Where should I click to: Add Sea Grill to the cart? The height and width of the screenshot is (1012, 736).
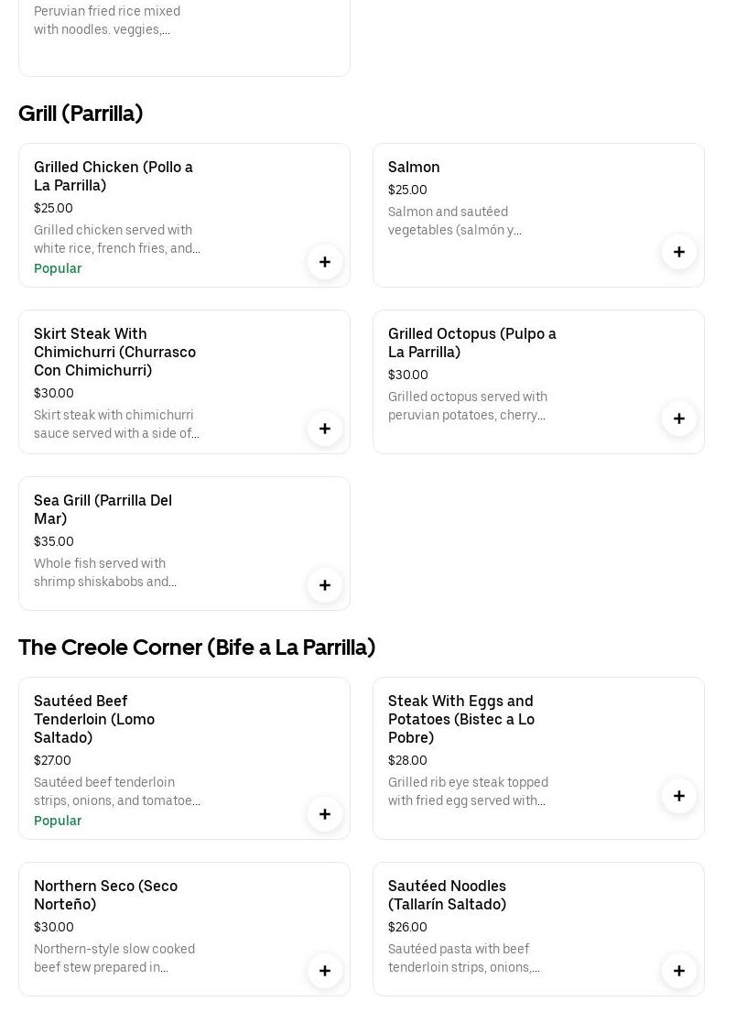tap(325, 585)
